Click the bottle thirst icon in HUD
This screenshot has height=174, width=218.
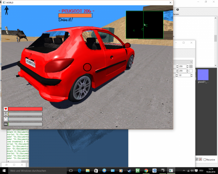tap(6, 119)
